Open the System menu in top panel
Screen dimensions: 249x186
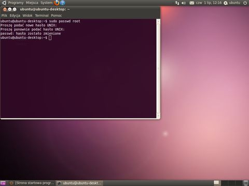click(46, 3)
